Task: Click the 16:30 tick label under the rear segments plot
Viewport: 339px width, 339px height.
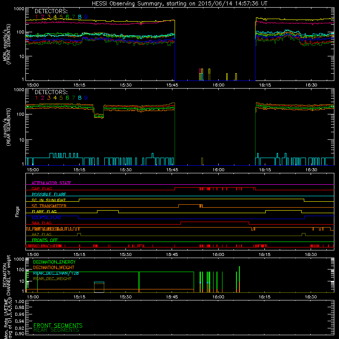Action: coord(311,170)
